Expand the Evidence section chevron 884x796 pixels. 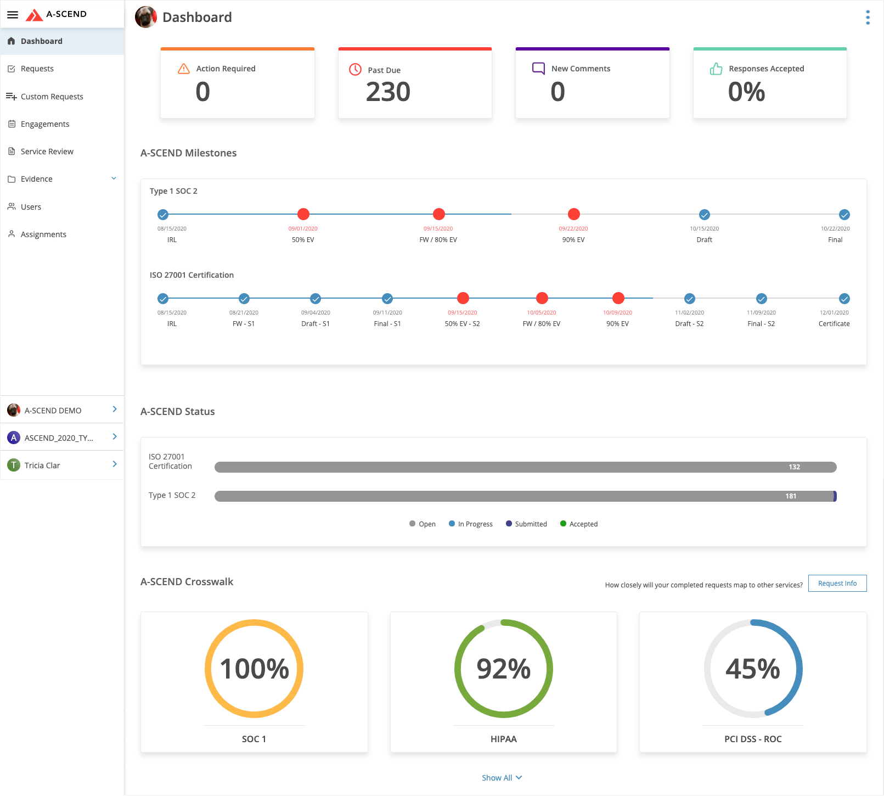[114, 178]
